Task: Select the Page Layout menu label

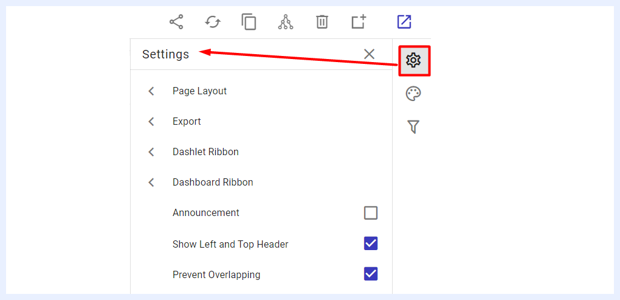Action: point(200,91)
